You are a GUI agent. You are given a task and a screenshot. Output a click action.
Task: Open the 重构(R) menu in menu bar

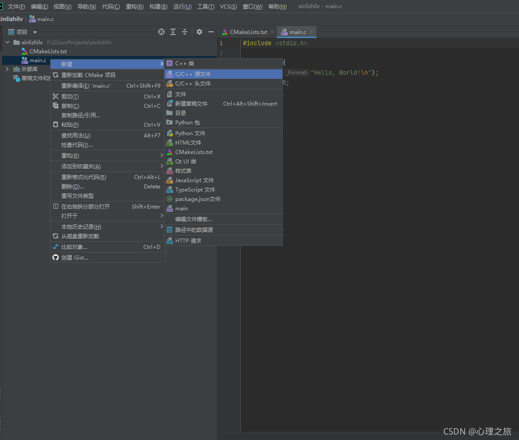click(135, 7)
